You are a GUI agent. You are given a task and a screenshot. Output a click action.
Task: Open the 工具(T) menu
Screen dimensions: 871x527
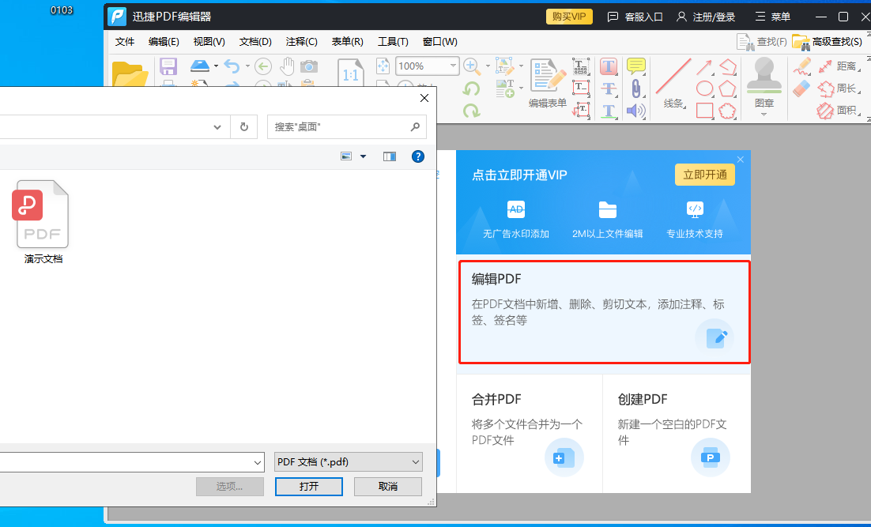coord(394,42)
